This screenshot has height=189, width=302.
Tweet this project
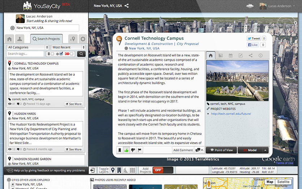coord(254,38)
